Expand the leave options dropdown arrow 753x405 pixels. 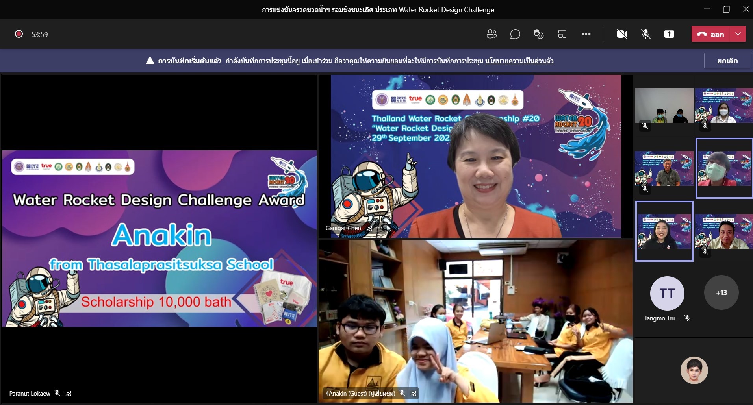[x=738, y=34]
